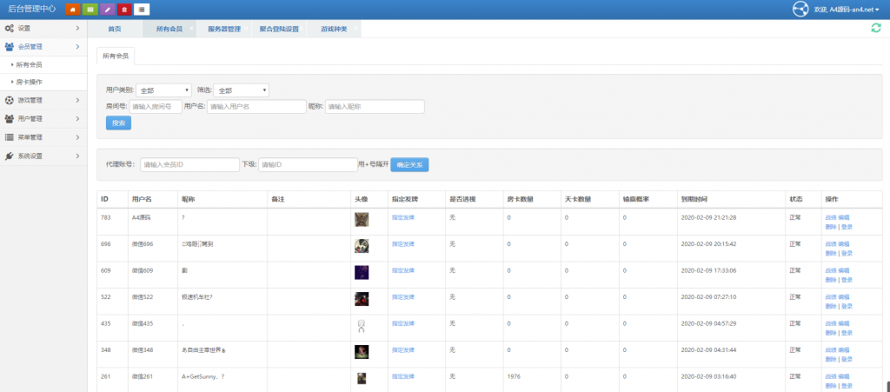Focus the 代理账号 member ID input
890x392 pixels.
(190, 164)
